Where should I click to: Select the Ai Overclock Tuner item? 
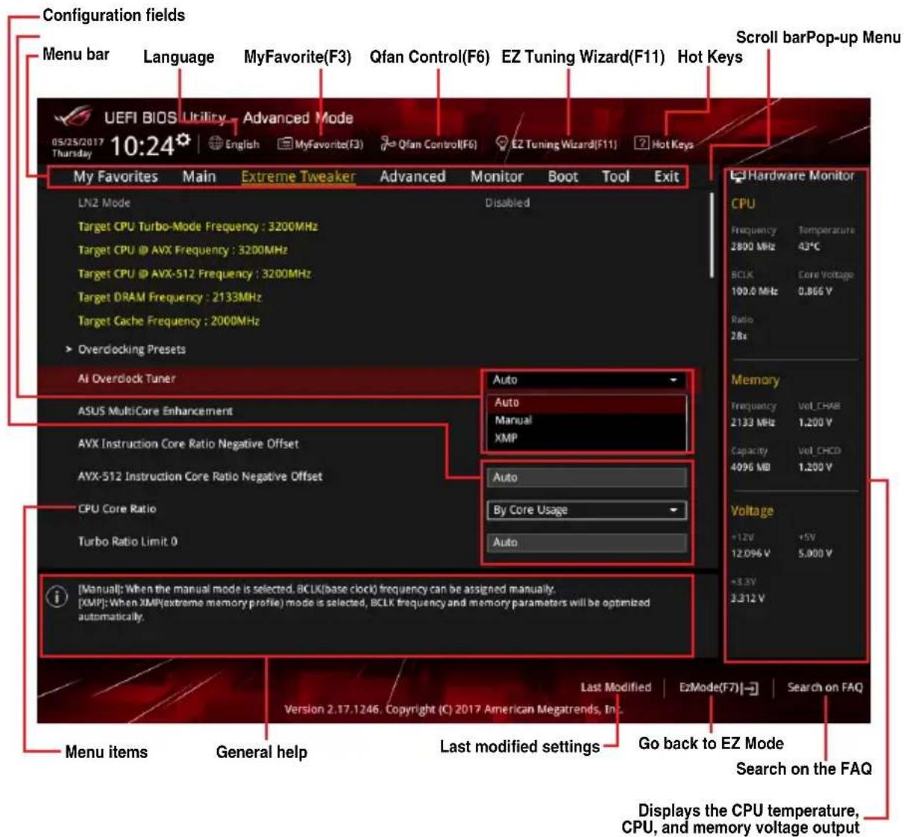[127, 379]
